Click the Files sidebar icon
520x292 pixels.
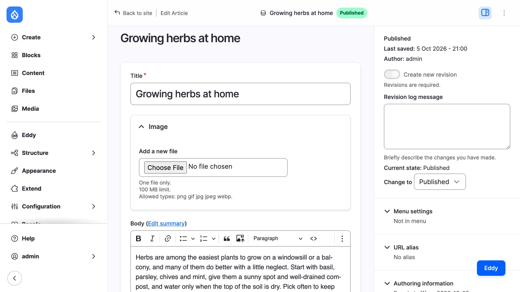tap(15, 91)
